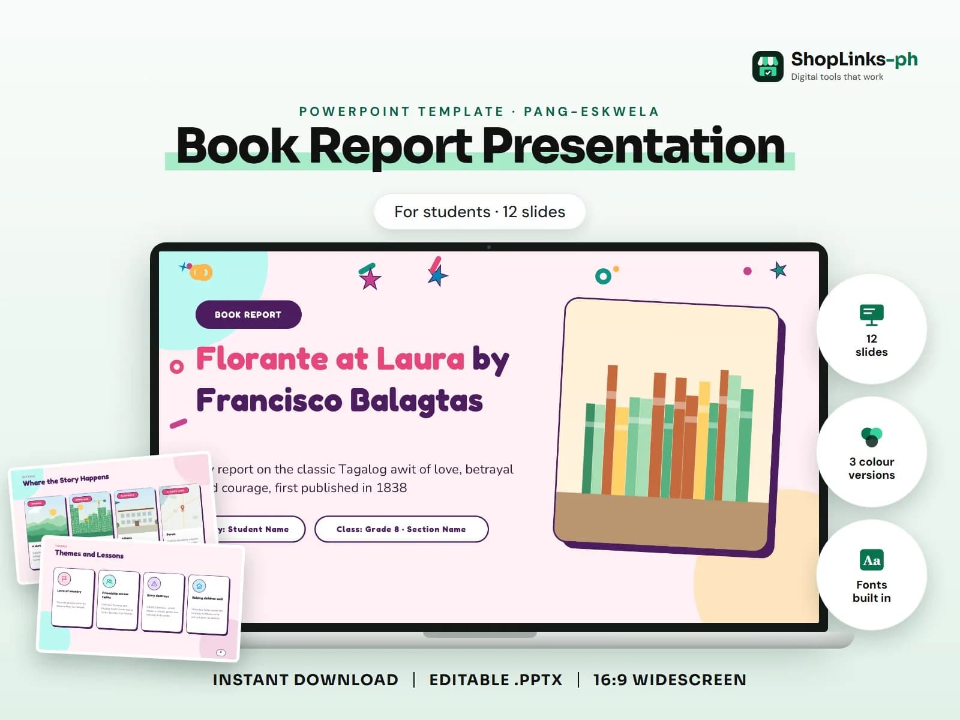Click '16:9 WIDESCREEN' footer text

point(670,680)
